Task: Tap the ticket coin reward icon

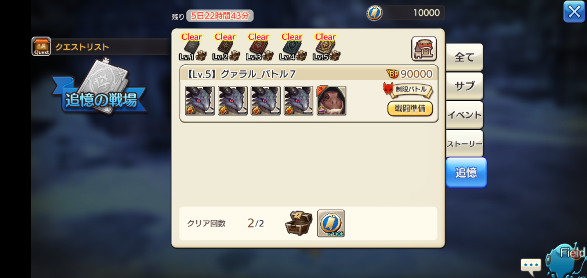Action: point(331,223)
